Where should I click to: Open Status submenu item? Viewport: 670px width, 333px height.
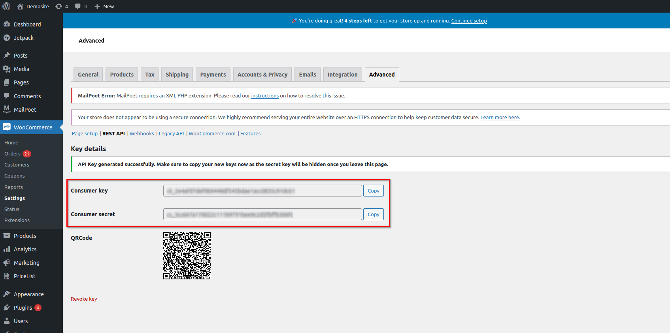12,209
